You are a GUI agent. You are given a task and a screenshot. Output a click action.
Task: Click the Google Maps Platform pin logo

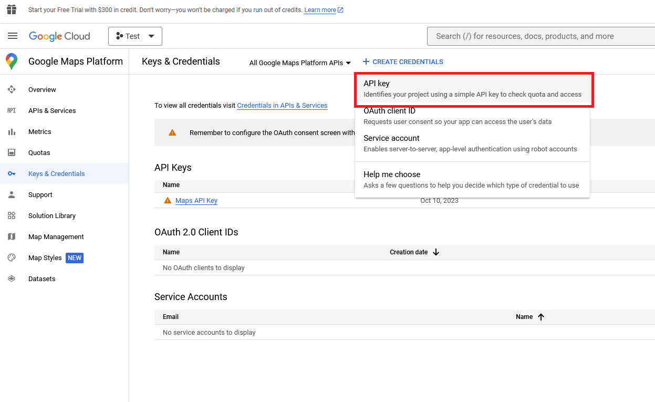12,61
